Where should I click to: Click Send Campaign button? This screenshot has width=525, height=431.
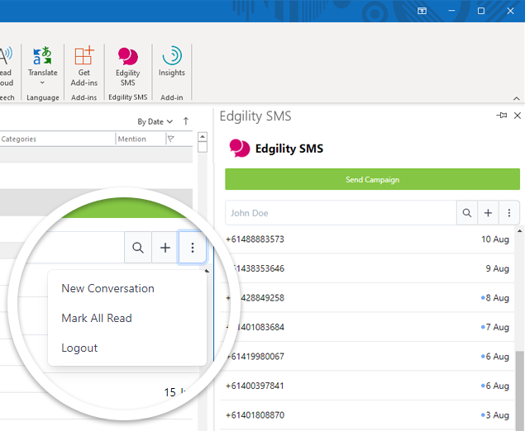pos(372,179)
